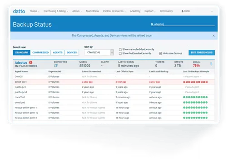Select the Rescue-delliot-pc01-2 agent name
The width and height of the screenshot is (228, 166).
click(x=26, y=118)
